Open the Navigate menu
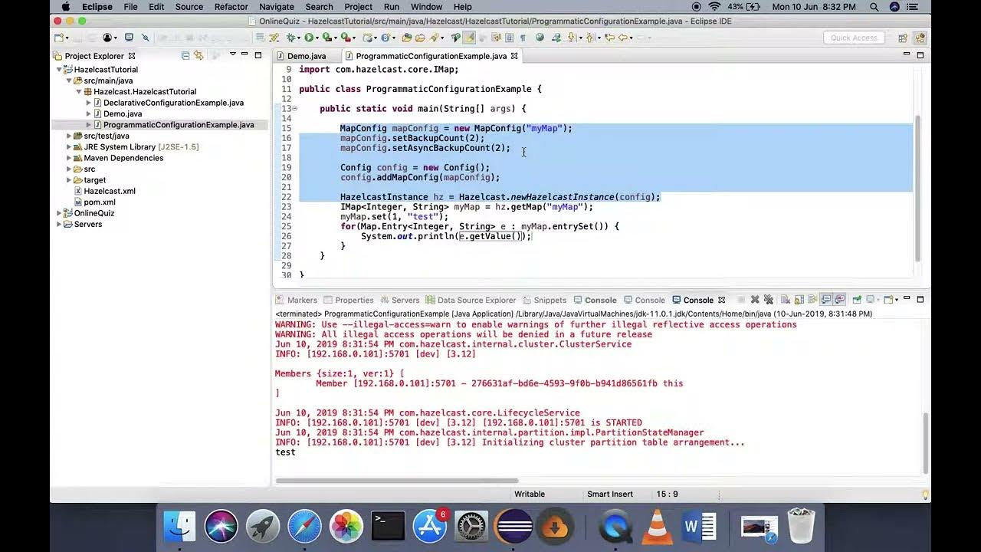981x552 pixels. (277, 7)
